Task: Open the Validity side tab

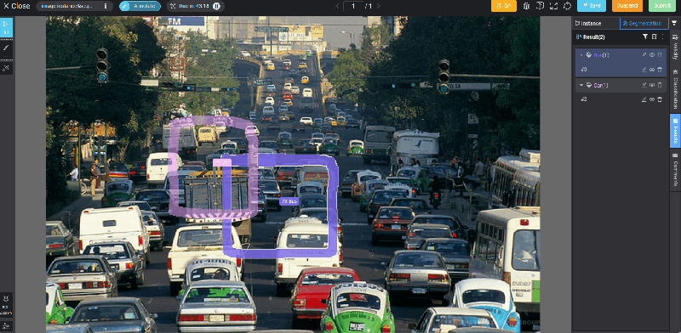Action: [675, 48]
